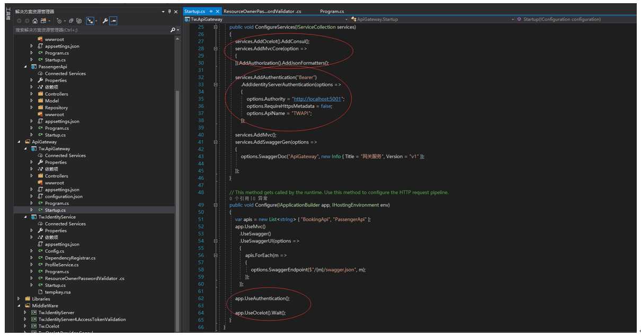Collapse the fold marker at line 33

coord(216,85)
